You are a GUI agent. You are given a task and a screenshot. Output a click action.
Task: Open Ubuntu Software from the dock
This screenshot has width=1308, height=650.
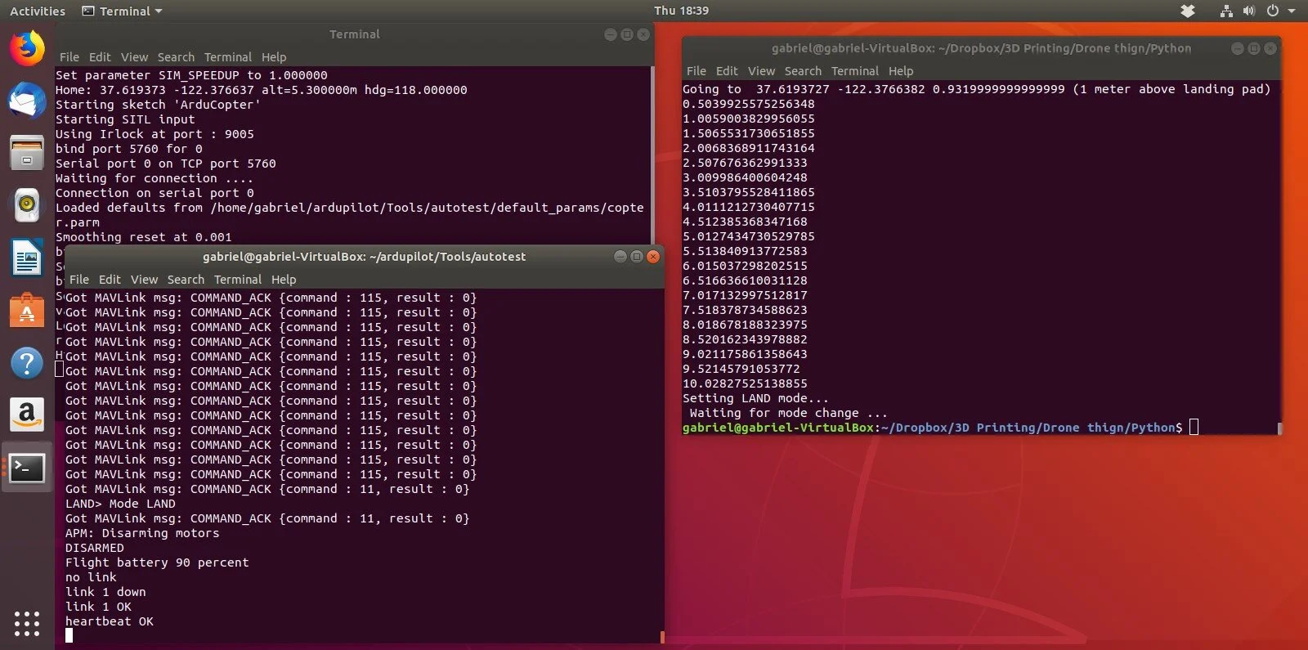[x=27, y=311]
